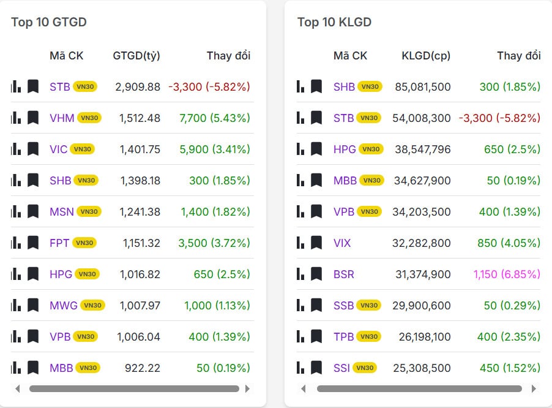Sort by KLGD(cp) column header
The height and width of the screenshot is (408, 552).
[x=426, y=56]
